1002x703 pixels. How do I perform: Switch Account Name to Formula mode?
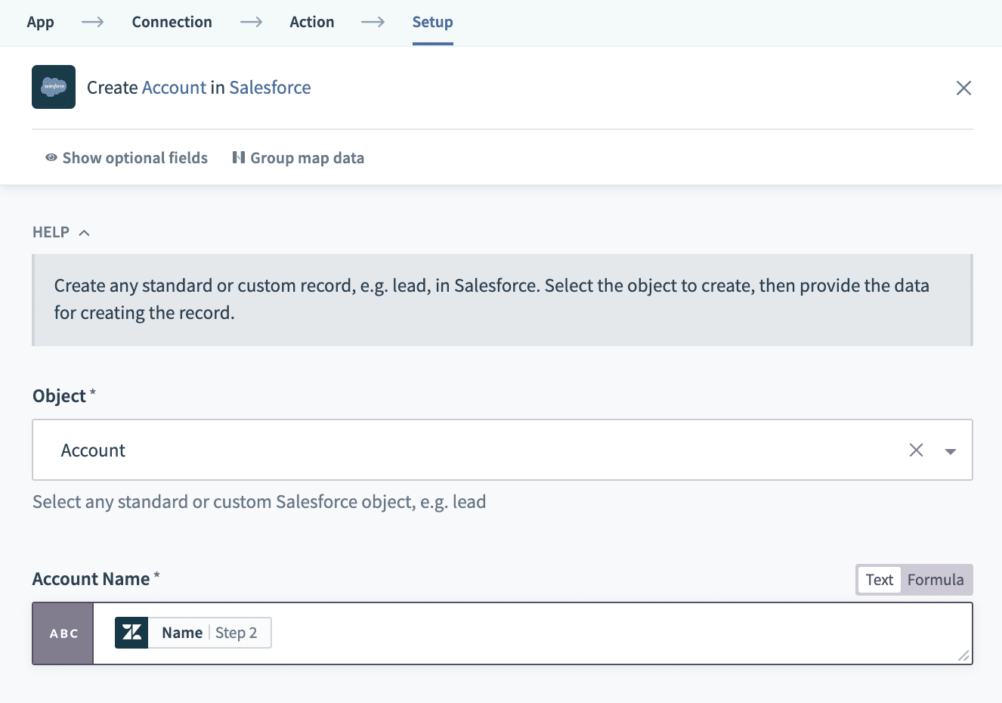point(936,580)
